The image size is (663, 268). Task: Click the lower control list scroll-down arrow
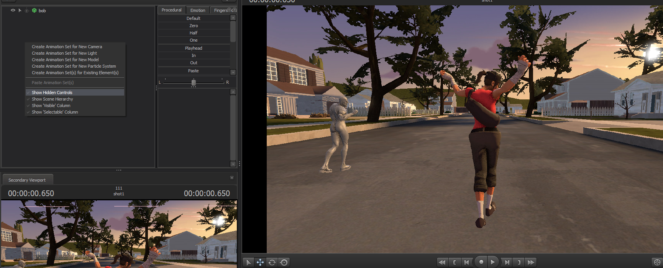tap(233, 164)
